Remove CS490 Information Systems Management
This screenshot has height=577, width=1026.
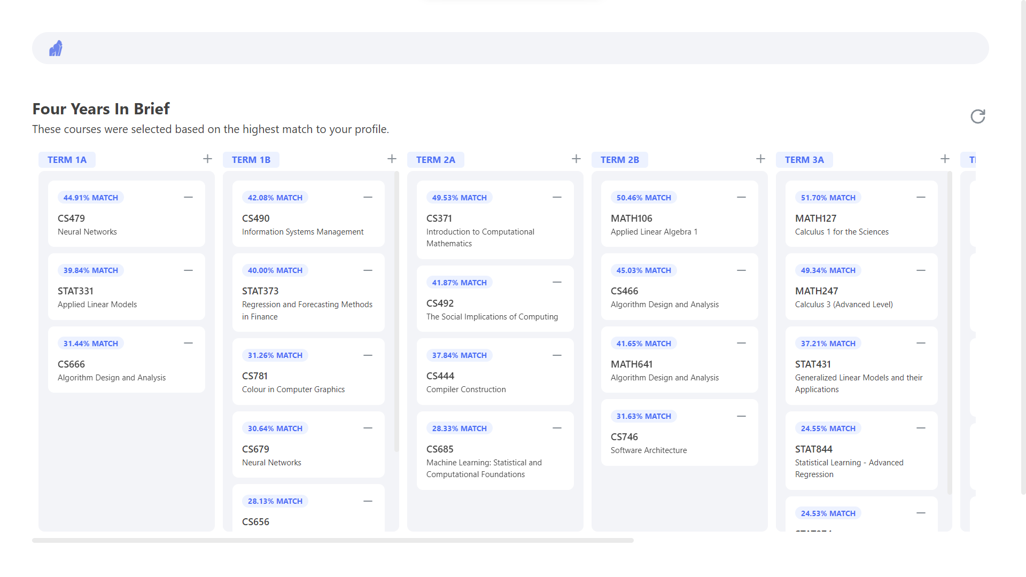coord(368,197)
